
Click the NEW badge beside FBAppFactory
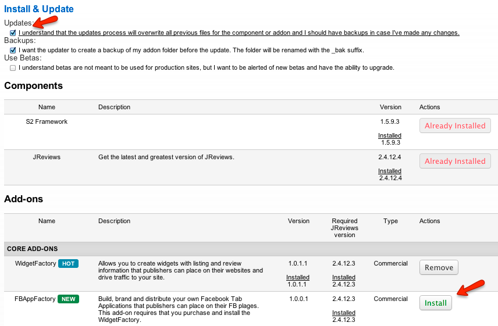pyautogui.click(x=69, y=299)
